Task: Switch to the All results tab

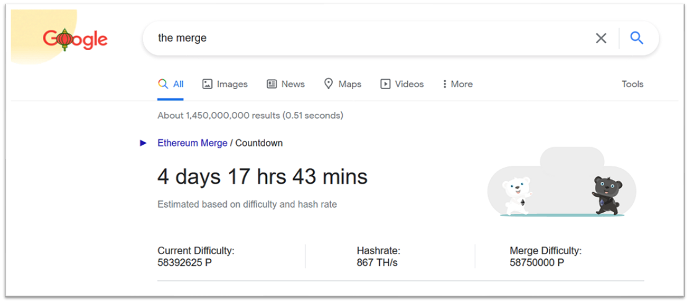Action: point(170,83)
